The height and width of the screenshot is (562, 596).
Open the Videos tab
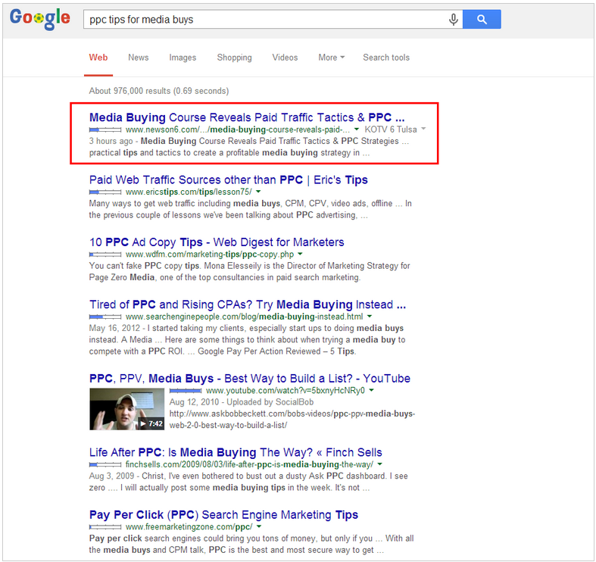285,58
